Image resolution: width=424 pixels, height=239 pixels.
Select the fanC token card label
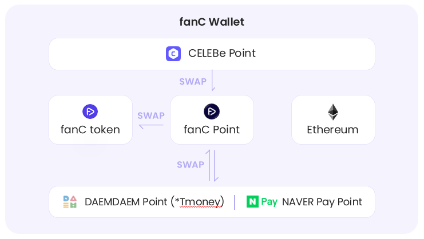point(90,130)
